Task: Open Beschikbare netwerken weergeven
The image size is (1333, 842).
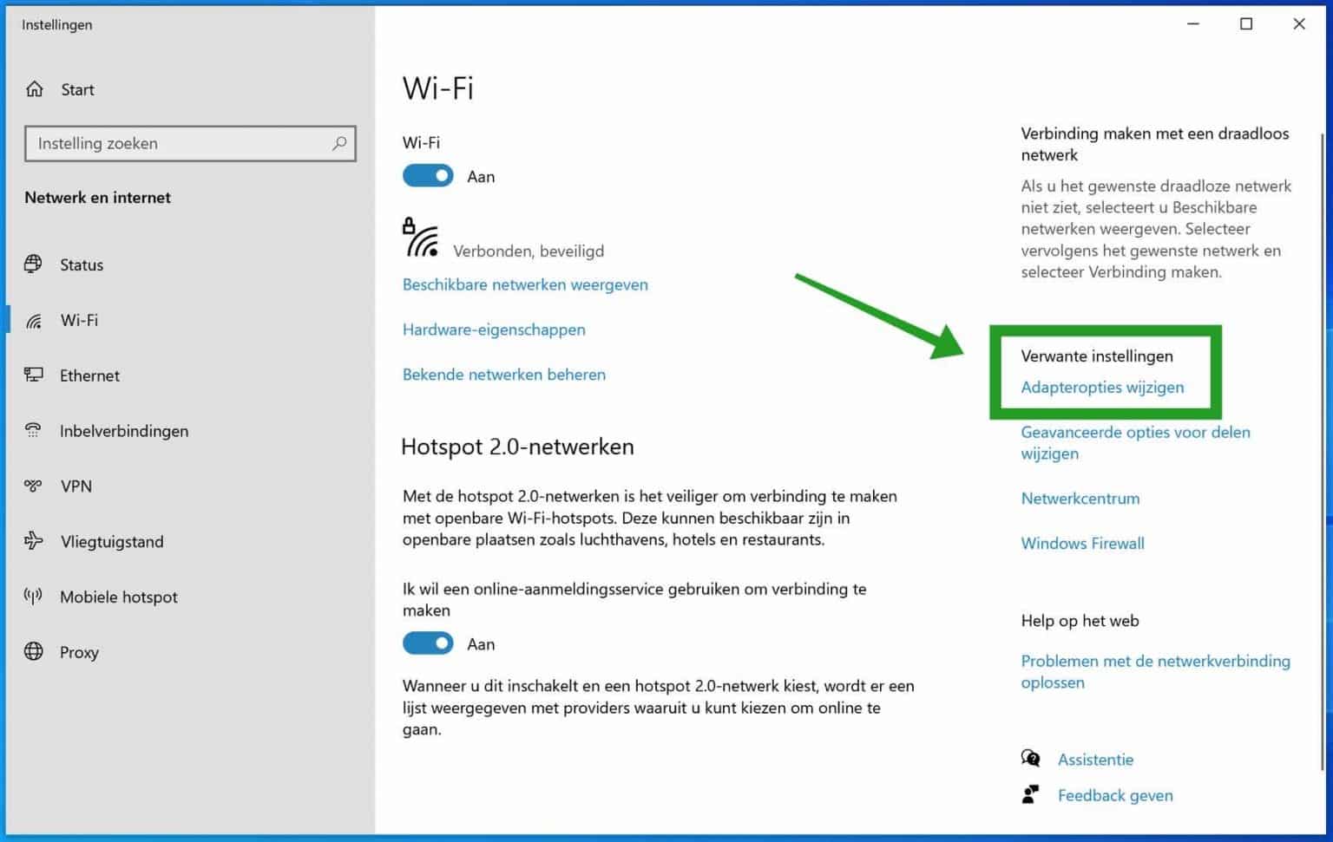Action: click(x=525, y=284)
